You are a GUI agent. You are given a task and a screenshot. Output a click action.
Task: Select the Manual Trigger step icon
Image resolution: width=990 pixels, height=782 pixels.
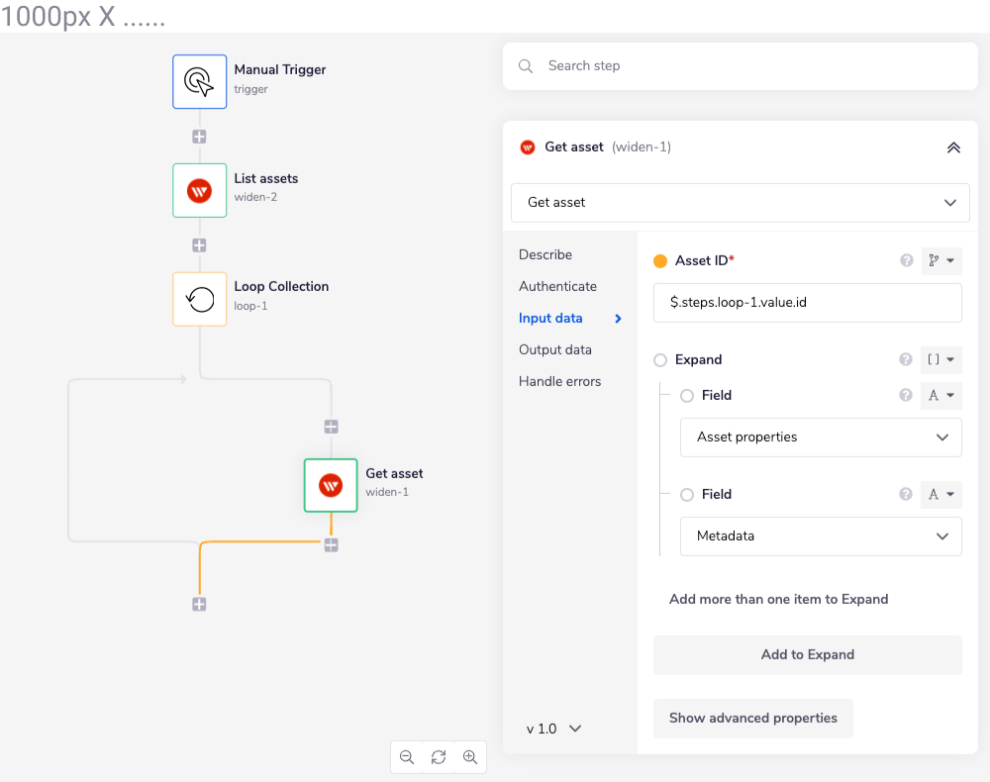199,81
